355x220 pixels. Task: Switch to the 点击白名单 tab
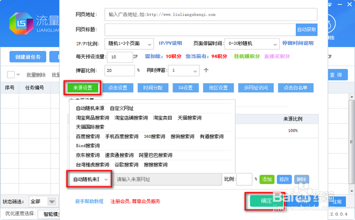[295, 88]
